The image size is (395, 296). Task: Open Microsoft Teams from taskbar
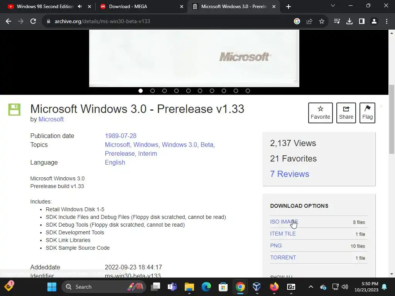tap(172, 287)
